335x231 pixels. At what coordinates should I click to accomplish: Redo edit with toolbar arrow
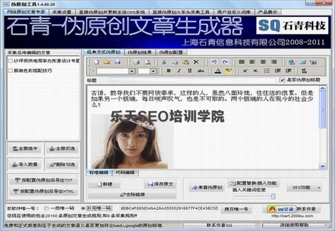point(225,62)
